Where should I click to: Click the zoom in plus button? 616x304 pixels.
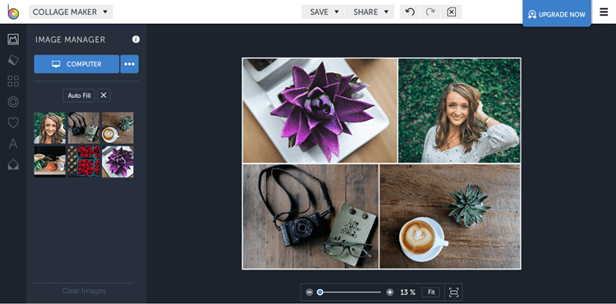[x=389, y=292]
